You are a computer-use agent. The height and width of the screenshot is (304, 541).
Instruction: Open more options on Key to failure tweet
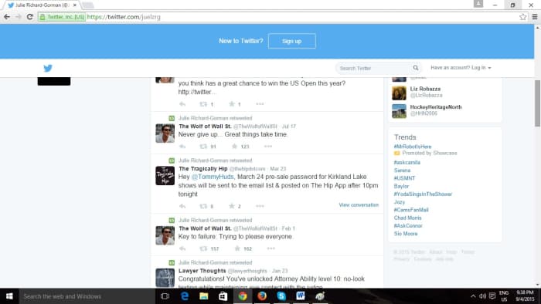coord(270,248)
